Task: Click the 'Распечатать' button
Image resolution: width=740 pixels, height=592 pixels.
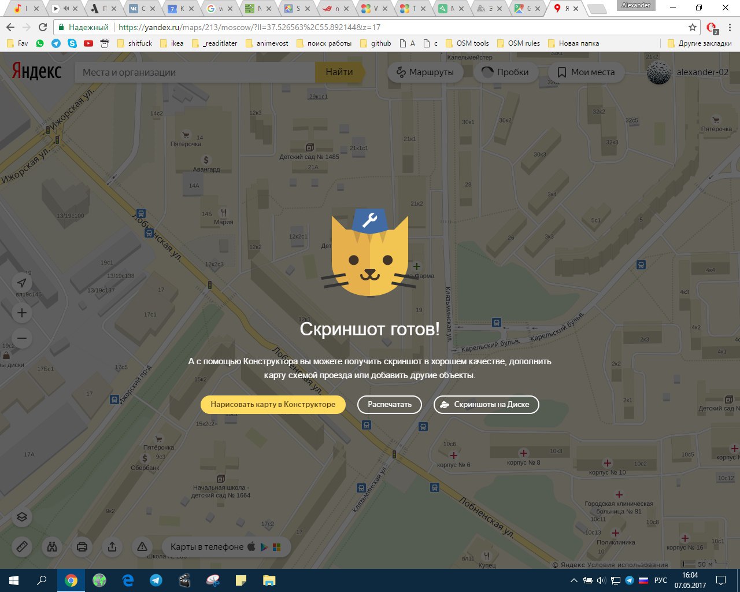Action: [x=390, y=405]
